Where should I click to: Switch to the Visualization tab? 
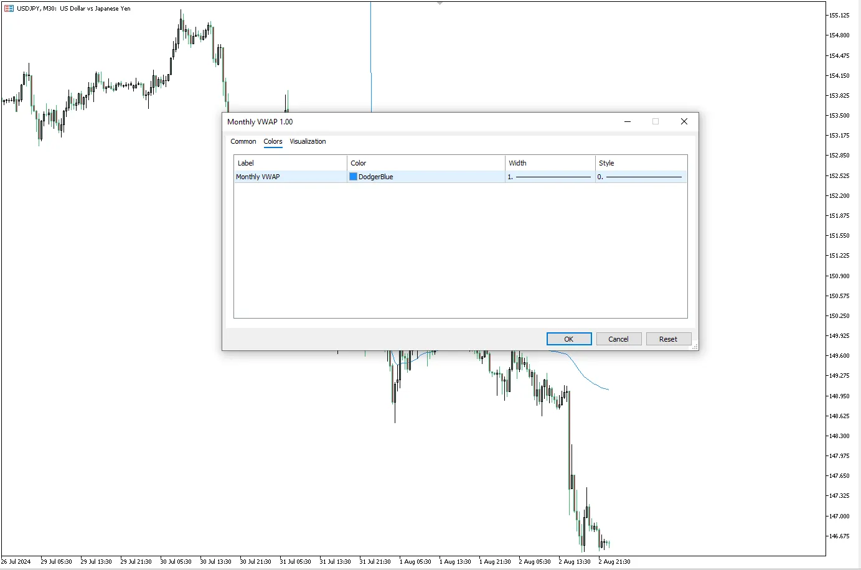308,141
